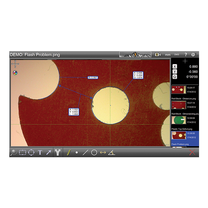The width and height of the screenshot is (208, 208).
Task: Click the Red Block - Dimensioning.png caption
Action: 185,114
